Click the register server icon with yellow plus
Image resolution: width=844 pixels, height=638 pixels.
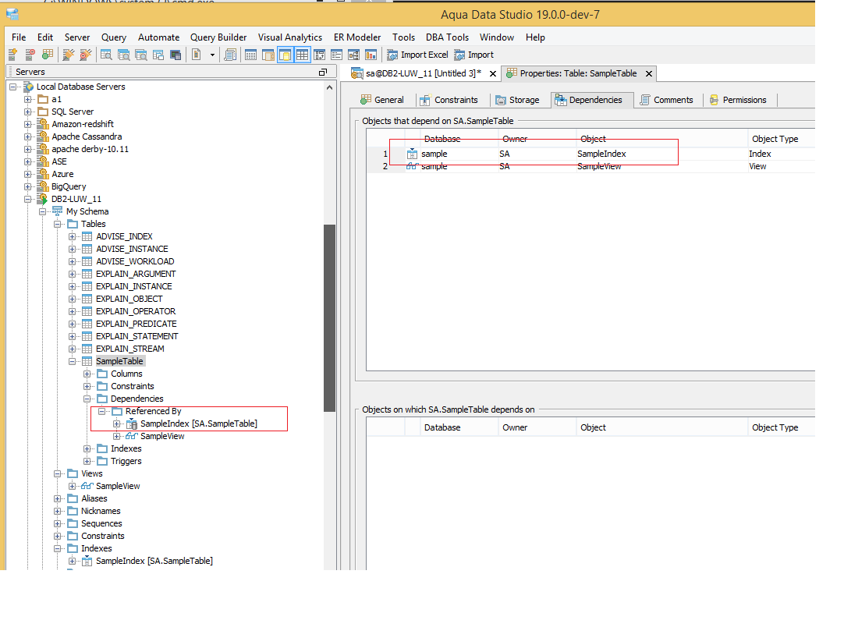pyautogui.click(x=13, y=55)
